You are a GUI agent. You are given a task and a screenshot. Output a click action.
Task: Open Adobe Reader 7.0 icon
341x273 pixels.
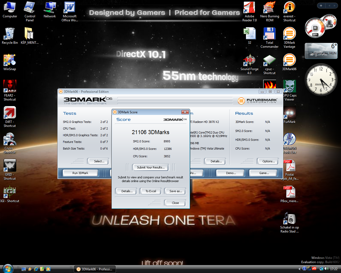250,11
